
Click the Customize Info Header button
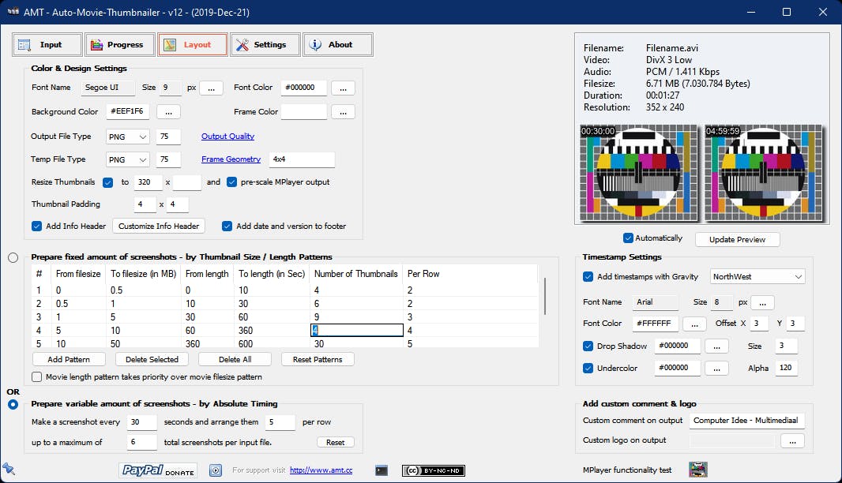tap(159, 226)
